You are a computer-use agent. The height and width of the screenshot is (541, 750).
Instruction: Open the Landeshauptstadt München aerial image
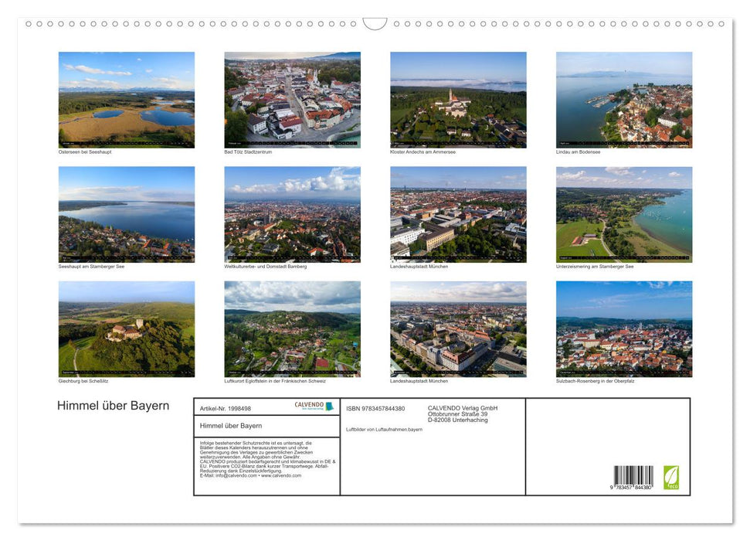458,214
